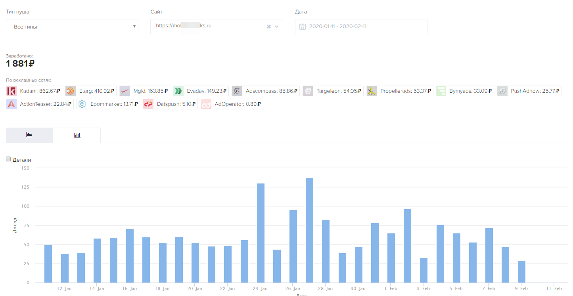Click the 24. Jan bar in chart

point(261,233)
